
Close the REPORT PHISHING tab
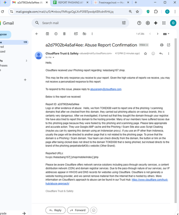[87, 3]
